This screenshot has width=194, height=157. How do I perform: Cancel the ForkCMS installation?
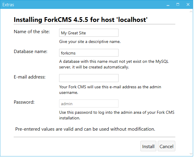pyautogui.click(x=166, y=146)
